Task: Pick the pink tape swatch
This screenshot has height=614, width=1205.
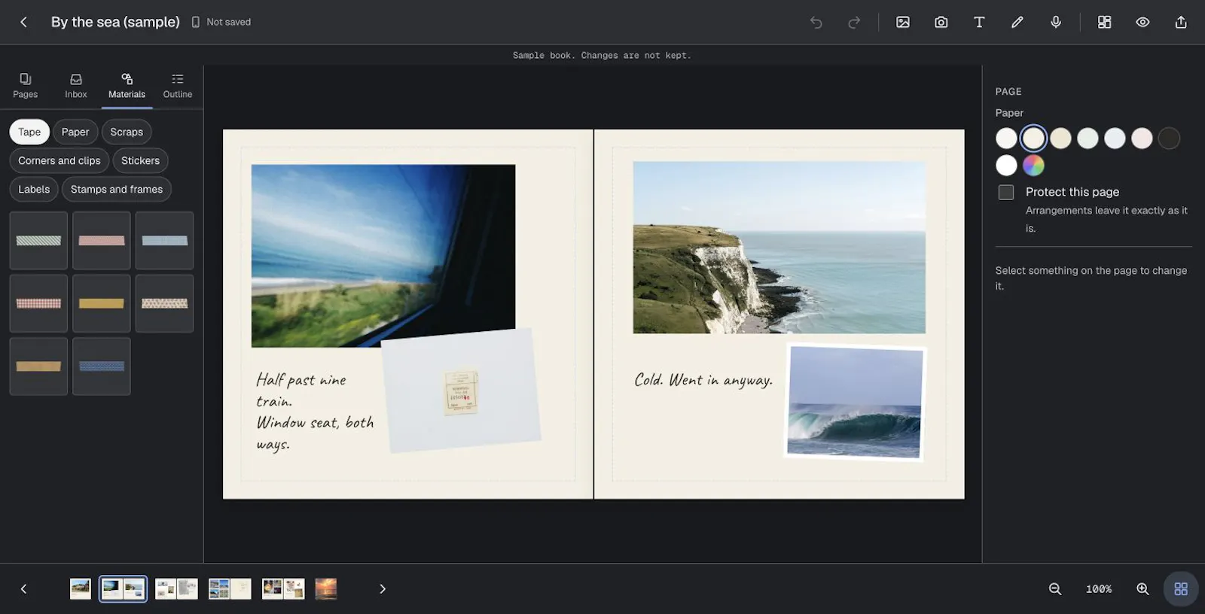Action: point(102,241)
